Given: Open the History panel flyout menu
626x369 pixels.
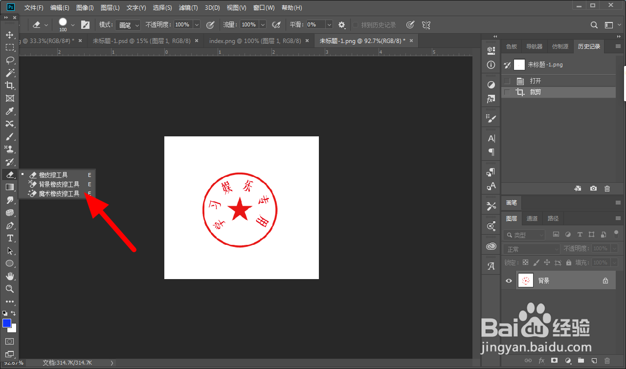Looking at the screenshot, I should coord(617,46).
